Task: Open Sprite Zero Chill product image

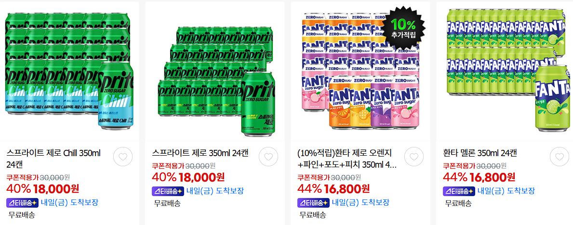Action: coord(69,72)
